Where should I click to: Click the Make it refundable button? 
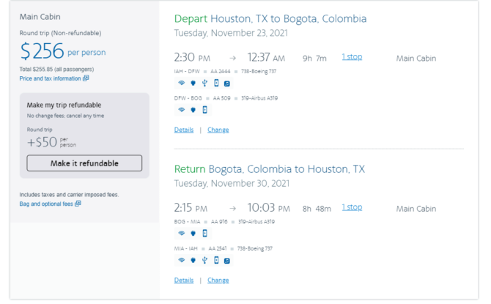(84, 163)
